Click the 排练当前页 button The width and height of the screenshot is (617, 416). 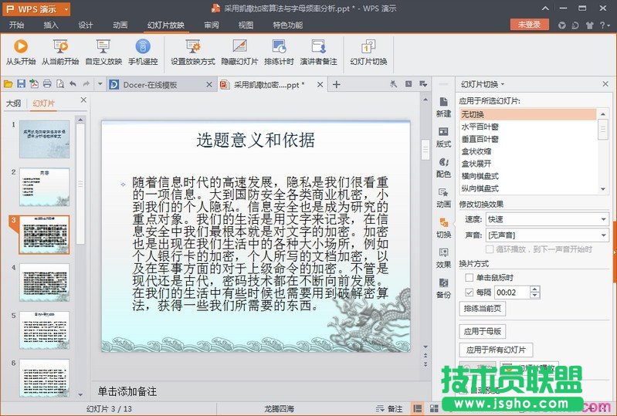483,309
